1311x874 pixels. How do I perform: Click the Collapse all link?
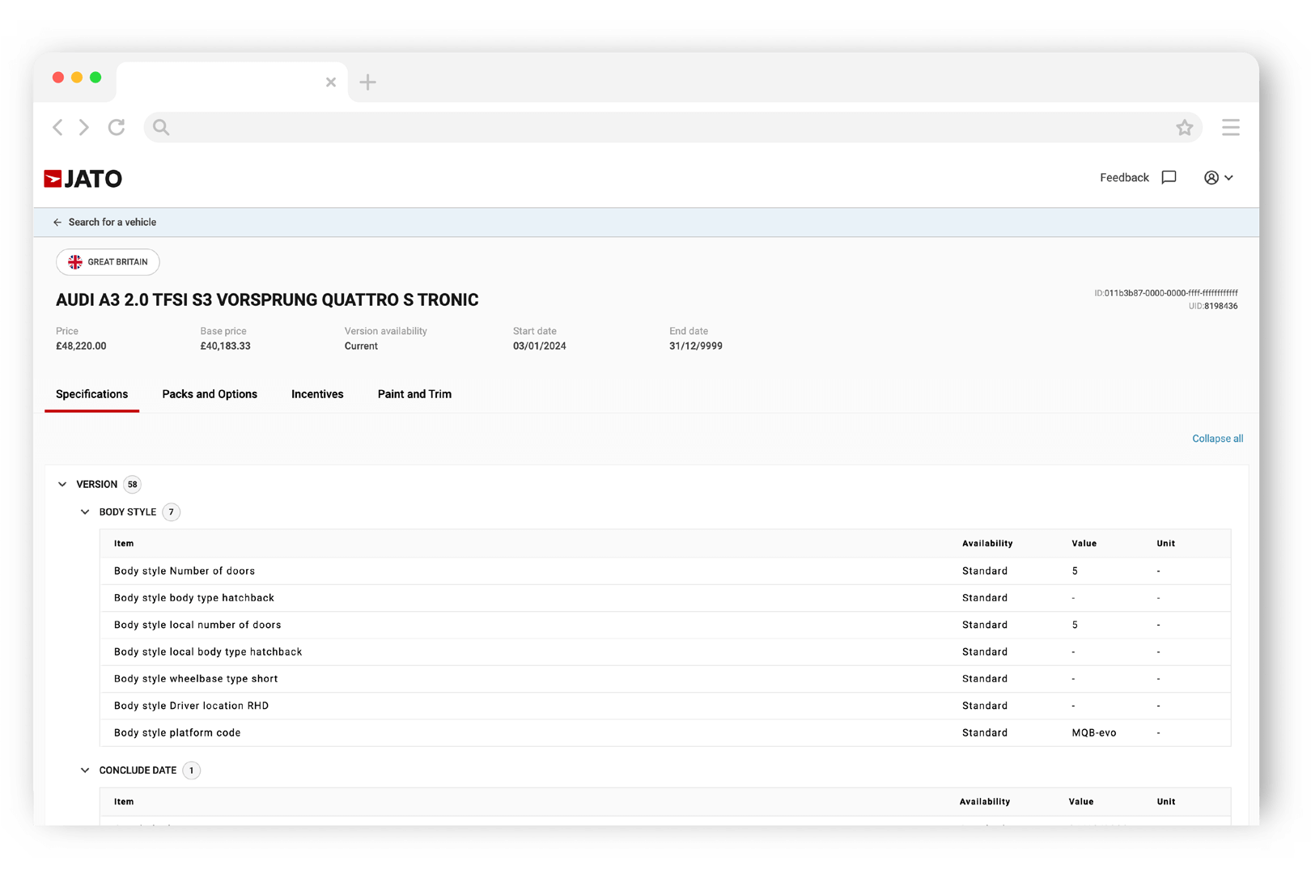[1217, 438]
